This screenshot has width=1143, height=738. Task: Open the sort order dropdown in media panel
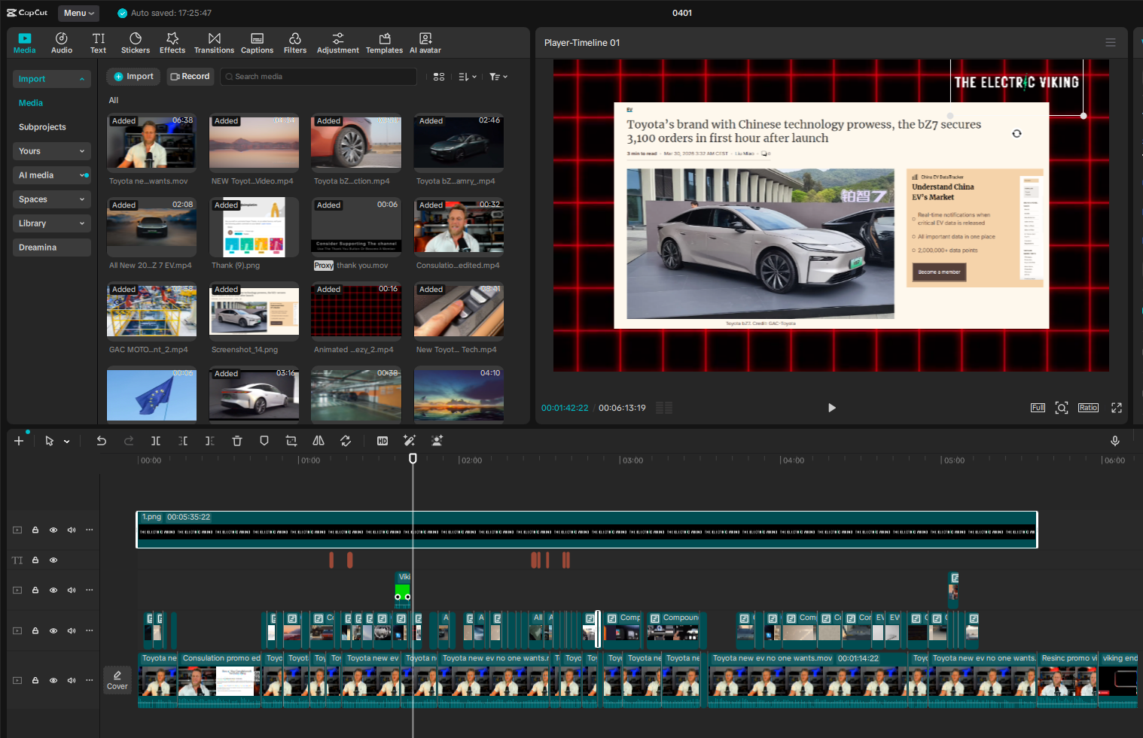pos(466,76)
